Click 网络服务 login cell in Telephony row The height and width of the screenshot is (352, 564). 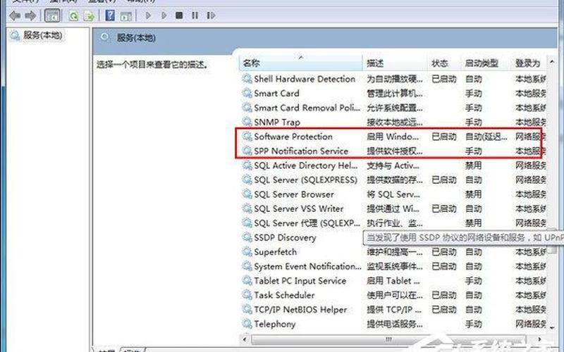tap(531, 324)
